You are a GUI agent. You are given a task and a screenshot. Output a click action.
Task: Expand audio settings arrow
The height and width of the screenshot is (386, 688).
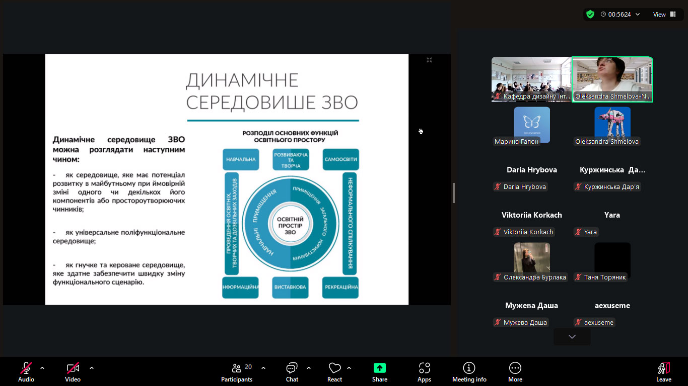pyautogui.click(x=42, y=368)
